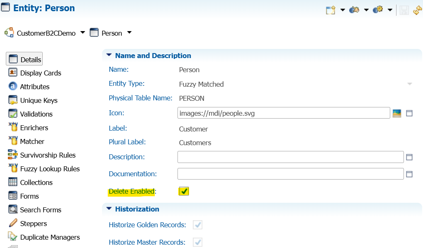Click the two-spheres toolbar icon
This screenshot has width=423, height=248.
click(354, 10)
